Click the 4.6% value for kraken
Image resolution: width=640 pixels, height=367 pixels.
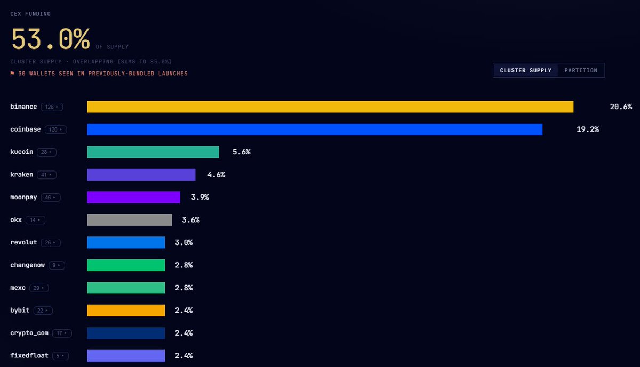(216, 175)
